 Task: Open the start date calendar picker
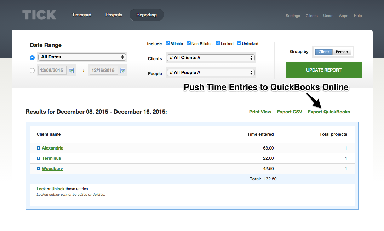(71, 70)
